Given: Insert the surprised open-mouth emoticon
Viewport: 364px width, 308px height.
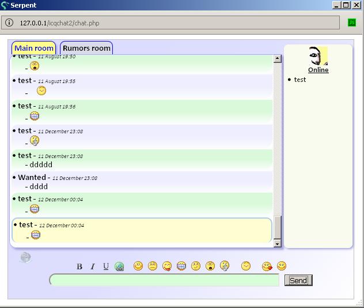Looking at the screenshot, I should coord(210,266).
